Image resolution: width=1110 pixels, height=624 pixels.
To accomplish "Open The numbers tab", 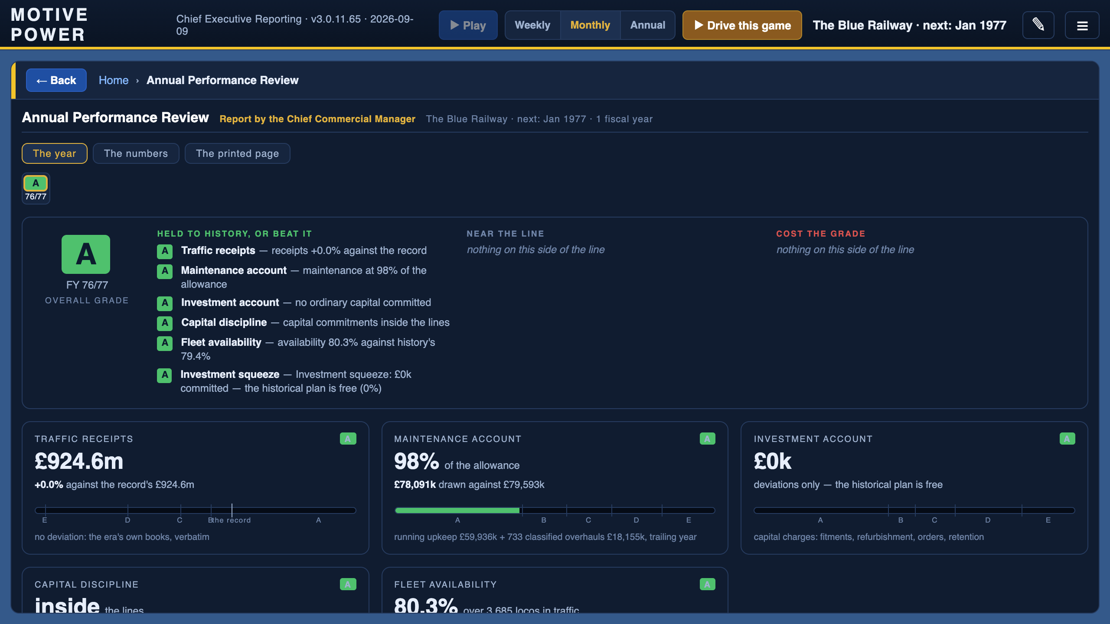I will coord(136,153).
